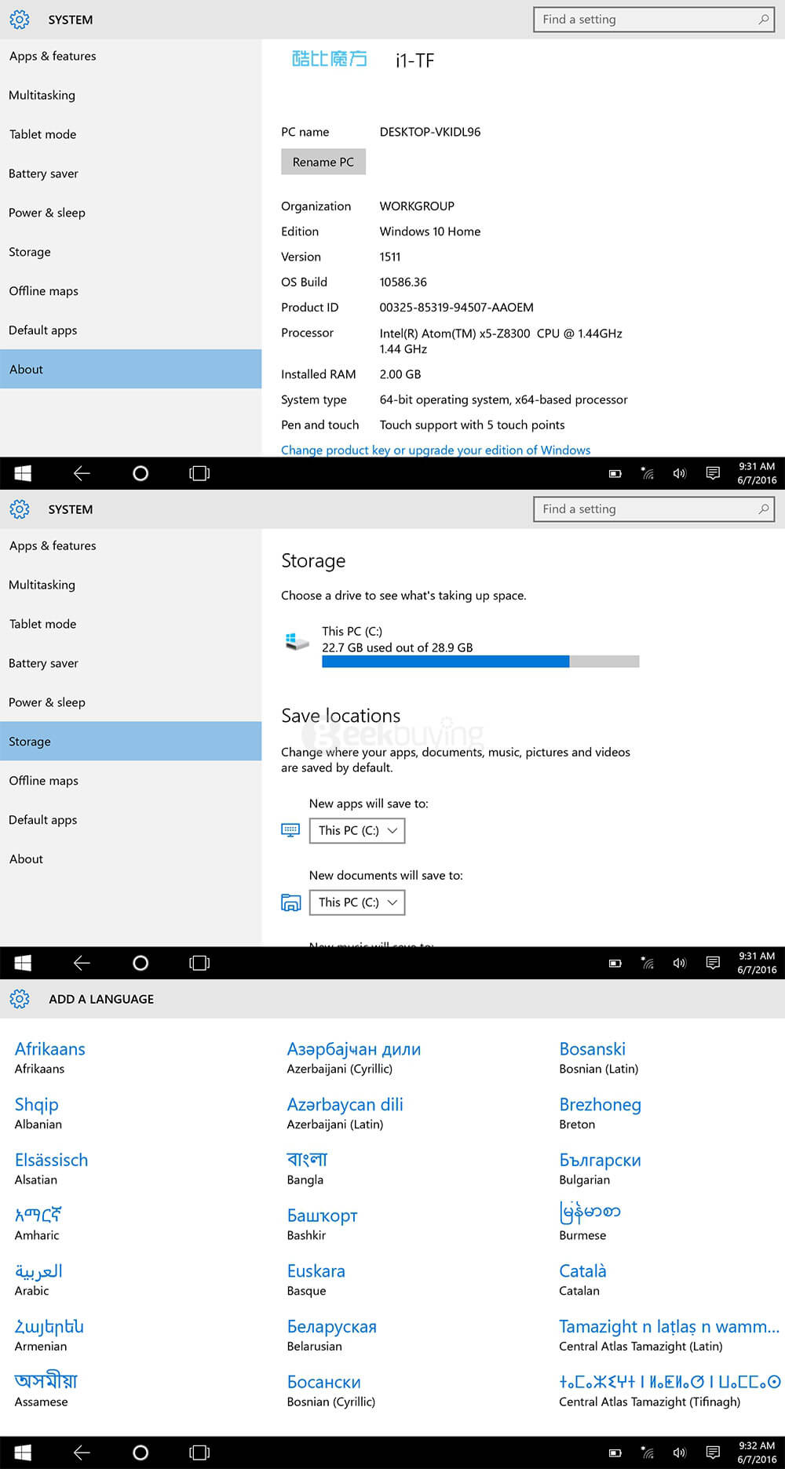The image size is (785, 1469).
Task: Click battery icon in the 9:32 AM taskbar
Action: tap(615, 1453)
